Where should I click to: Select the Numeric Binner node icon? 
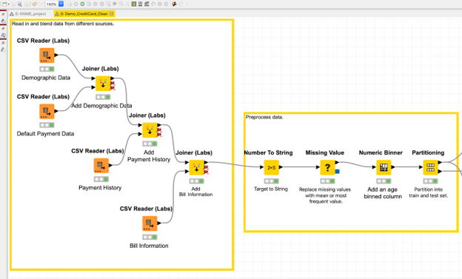pyautogui.click(x=384, y=167)
